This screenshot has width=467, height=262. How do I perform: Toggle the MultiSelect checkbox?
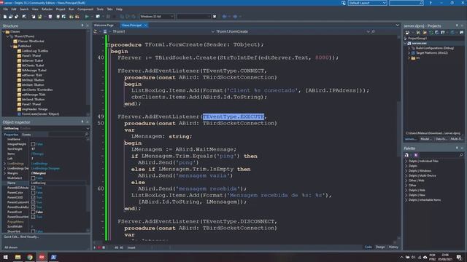coord(33,178)
